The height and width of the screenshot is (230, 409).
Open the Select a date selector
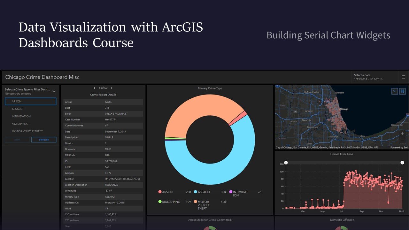click(374, 77)
